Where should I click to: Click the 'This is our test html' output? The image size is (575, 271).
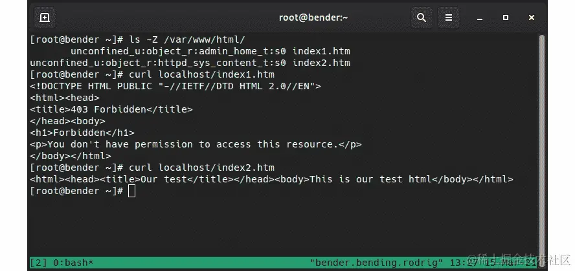[x=370, y=179]
